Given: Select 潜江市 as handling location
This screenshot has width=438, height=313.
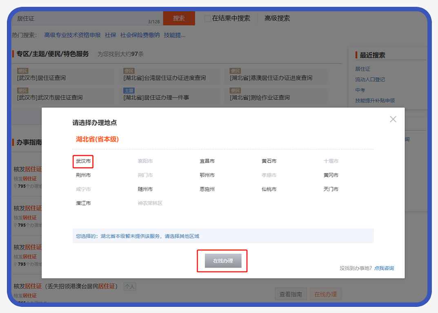Looking at the screenshot, I should (x=83, y=203).
